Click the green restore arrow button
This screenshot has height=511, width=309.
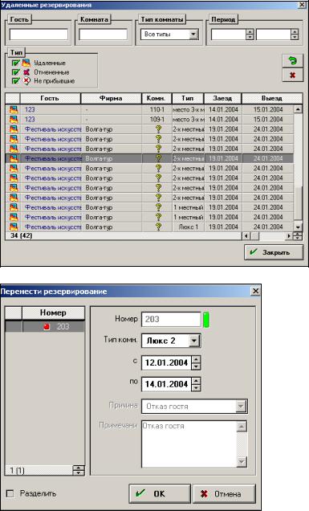tap(292, 60)
